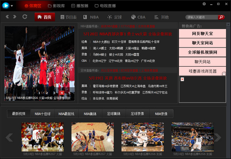The image size is (231, 159).
Task: Open 呼和浩特vs富力 replay link
Action: coord(102,92)
